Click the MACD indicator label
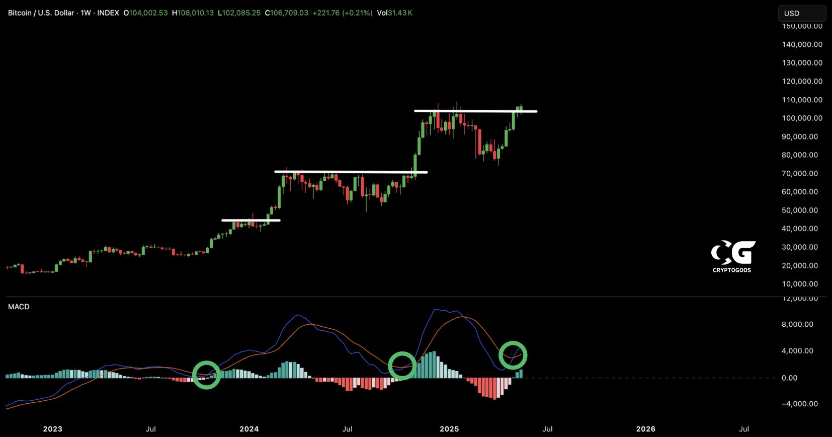The height and width of the screenshot is (437, 832). [x=19, y=307]
